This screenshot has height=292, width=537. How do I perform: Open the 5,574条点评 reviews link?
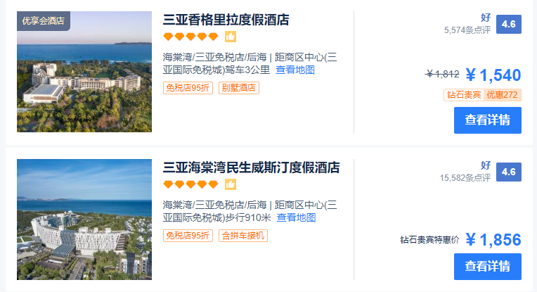click(467, 30)
